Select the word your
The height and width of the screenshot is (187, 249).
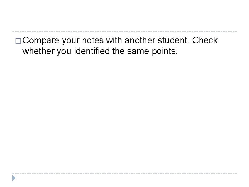point(71,41)
